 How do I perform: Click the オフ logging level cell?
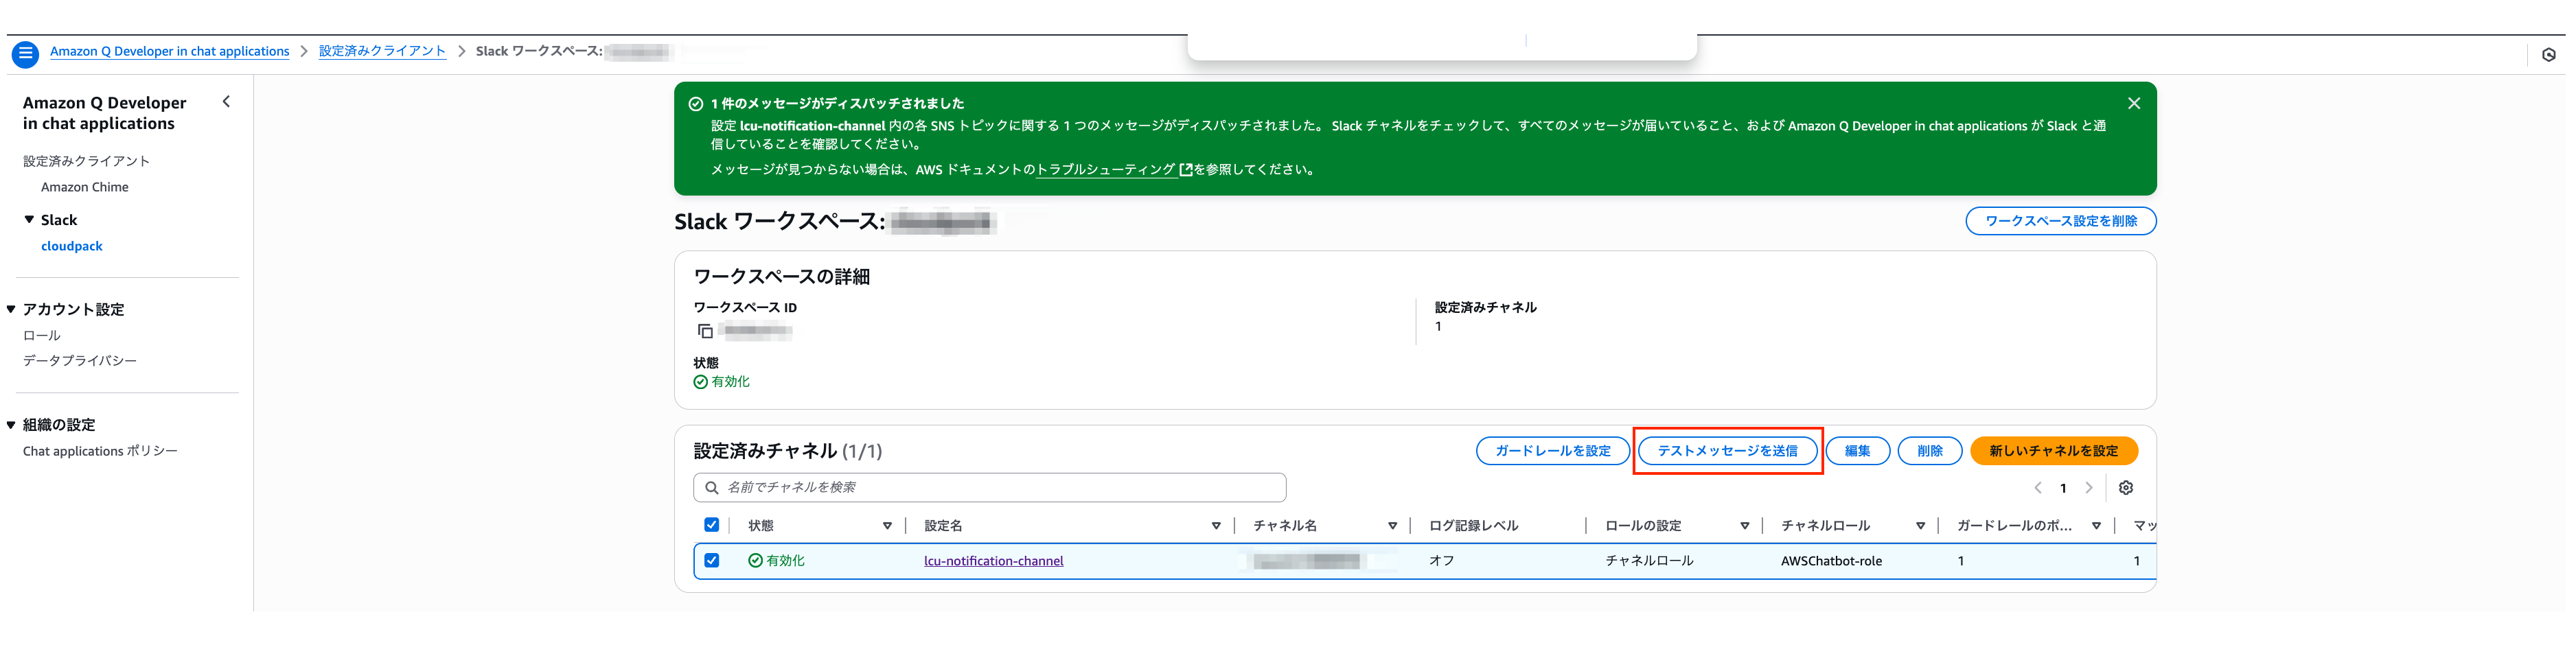coord(1441,561)
